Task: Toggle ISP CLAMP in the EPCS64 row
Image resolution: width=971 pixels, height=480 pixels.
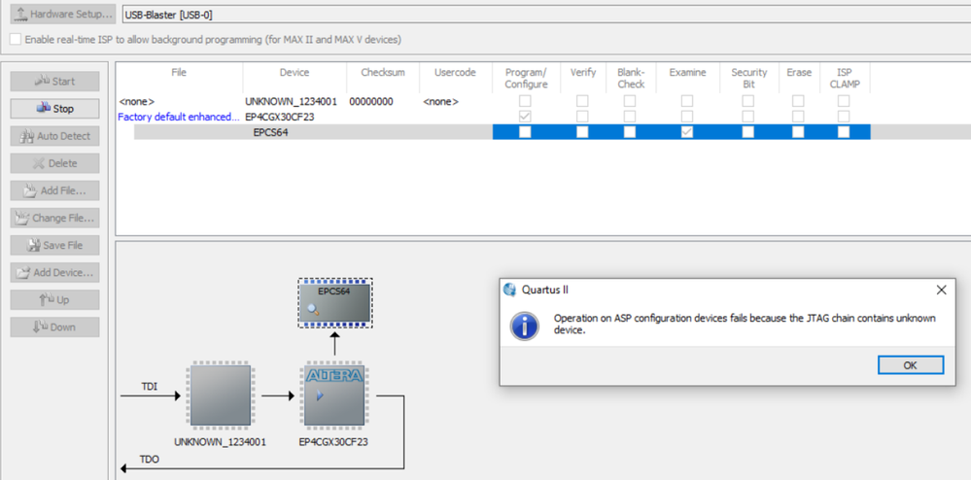Action: 844,132
